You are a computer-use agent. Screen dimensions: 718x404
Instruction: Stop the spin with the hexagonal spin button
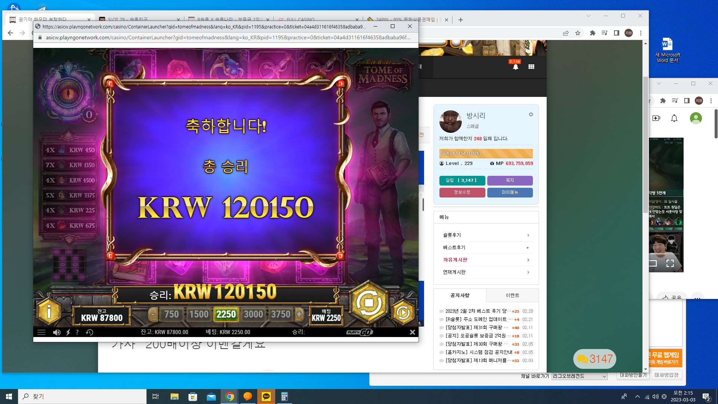(369, 302)
